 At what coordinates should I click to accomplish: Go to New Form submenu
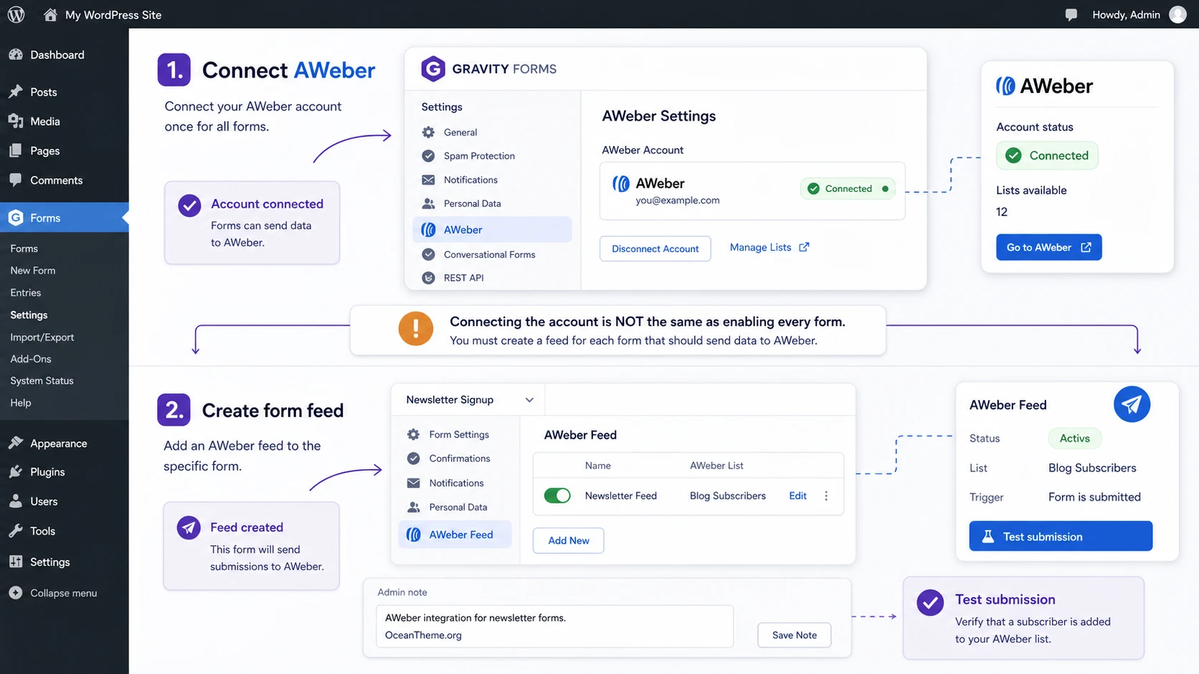[33, 271]
